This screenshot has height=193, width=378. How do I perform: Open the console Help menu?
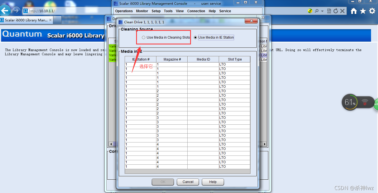[x=212, y=11]
